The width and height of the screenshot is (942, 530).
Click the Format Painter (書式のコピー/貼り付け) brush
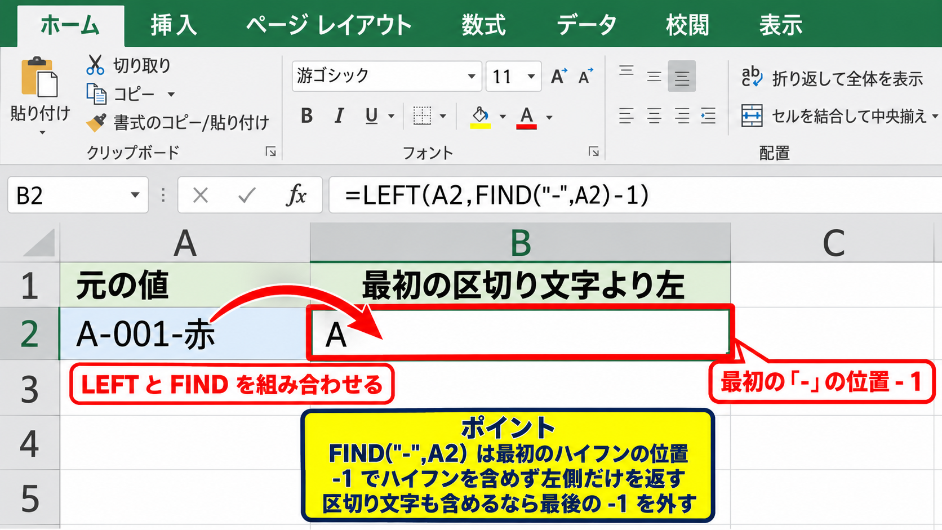96,122
